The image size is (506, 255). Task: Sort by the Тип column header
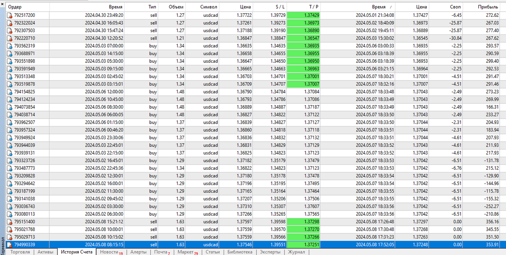(x=141, y=7)
